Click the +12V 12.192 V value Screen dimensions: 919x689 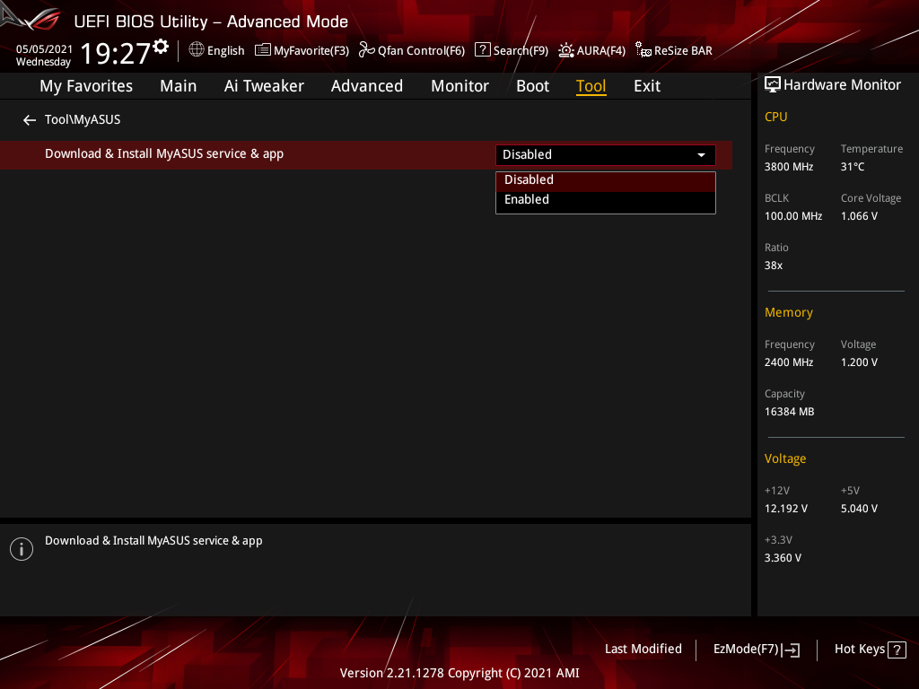coord(785,509)
